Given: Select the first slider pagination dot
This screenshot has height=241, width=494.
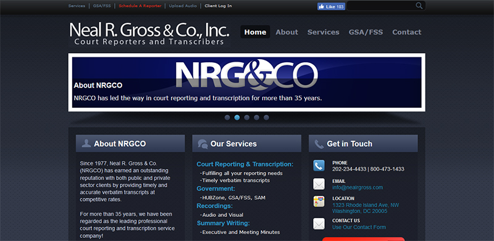Looking at the screenshot, I should coord(227,118).
